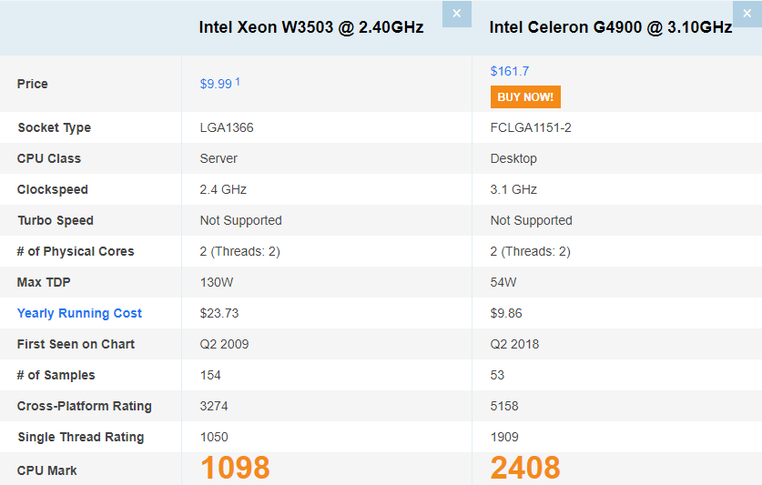Click the price footnote superscript 1
This screenshot has width=762, height=485.
click(x=238, y=81)
